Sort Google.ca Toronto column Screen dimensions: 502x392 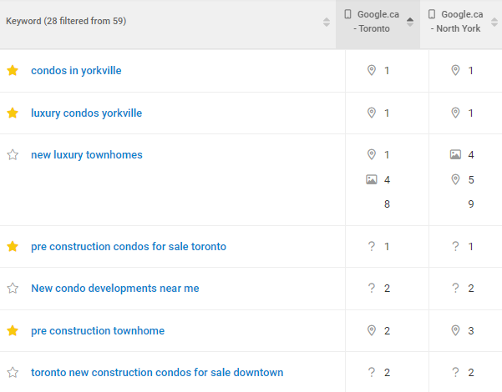point(410,22)
